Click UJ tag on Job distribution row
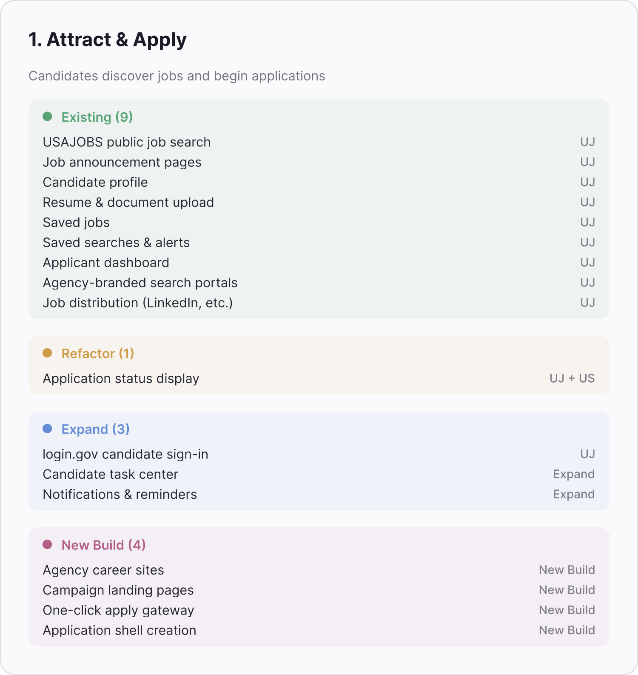The height and width of the screenshot is (675, 638). 587,303
